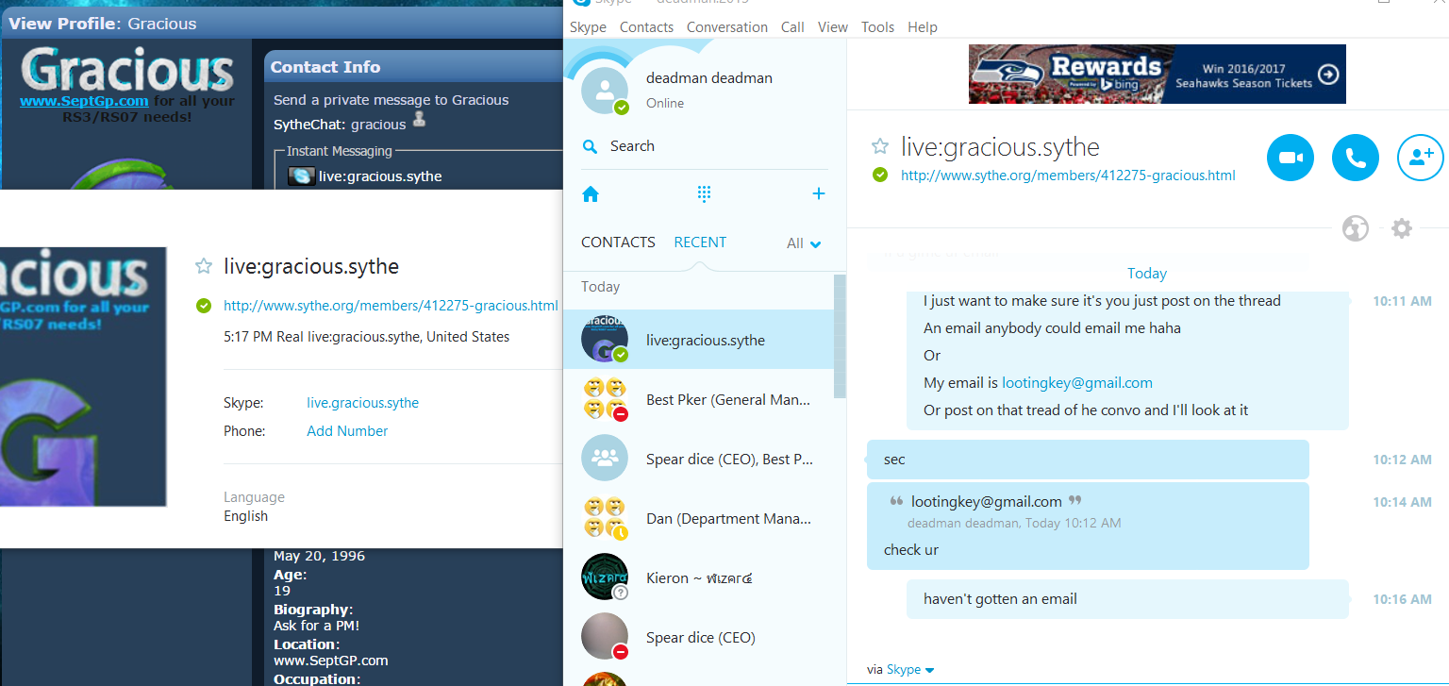1449x686 pixels.
Task: Expand the All filter dropdown
Action: tap(804, 243)
